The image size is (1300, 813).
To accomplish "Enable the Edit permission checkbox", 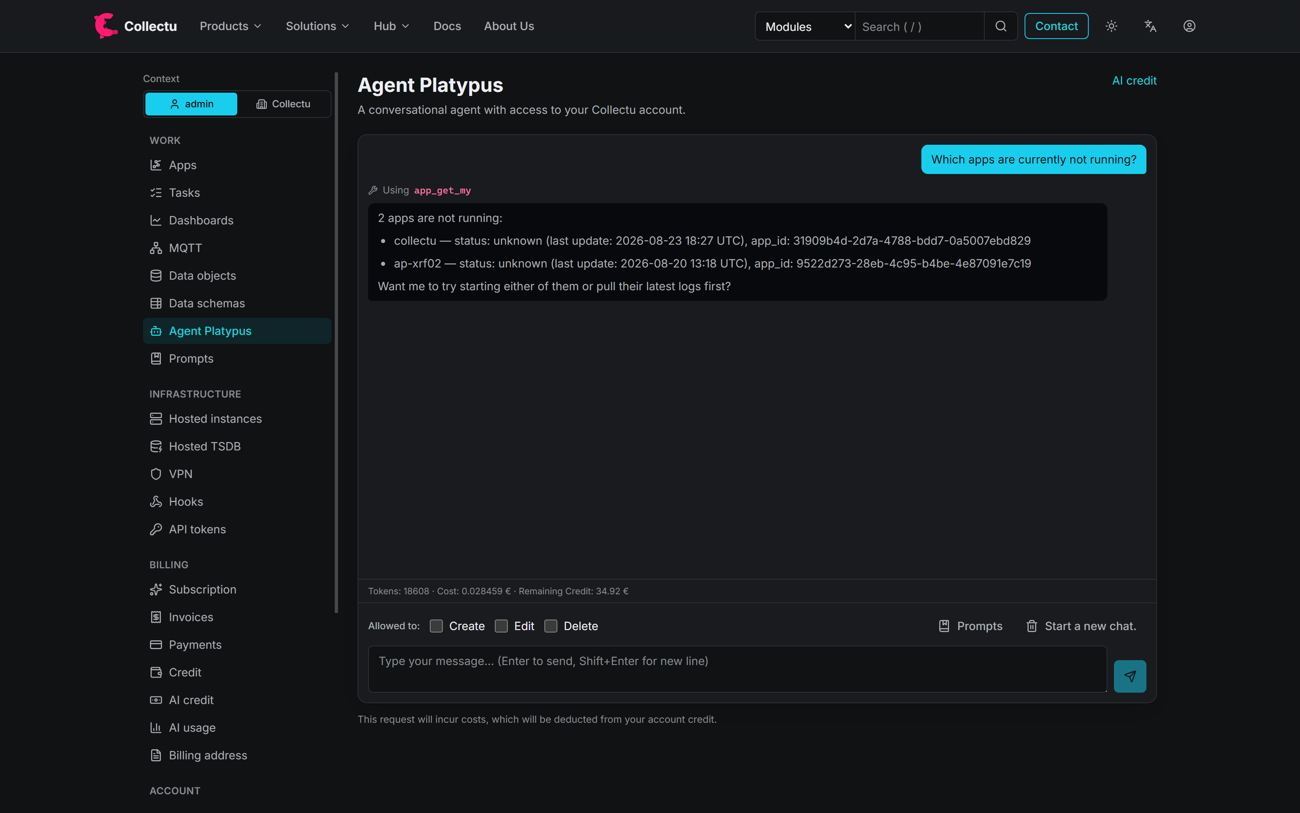I will [x=501, y=626].
